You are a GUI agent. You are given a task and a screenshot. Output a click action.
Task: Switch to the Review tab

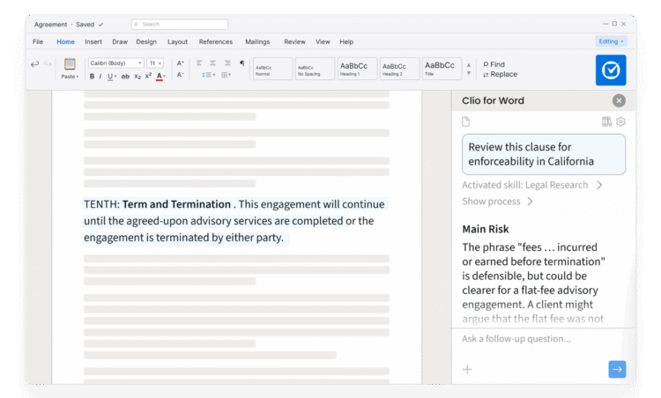294,41
